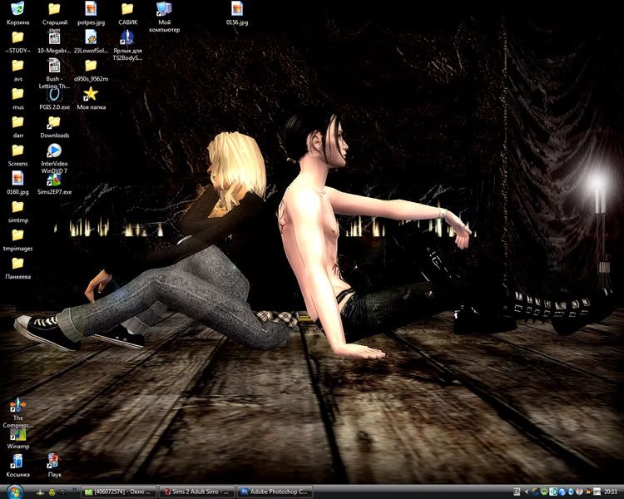
Task: Open the САВИК folder
Action: point(128,13)
